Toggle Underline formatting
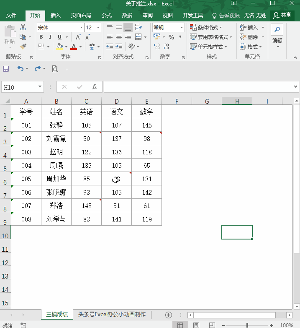Viewport: 300px width, 328px height. (60, 37)
